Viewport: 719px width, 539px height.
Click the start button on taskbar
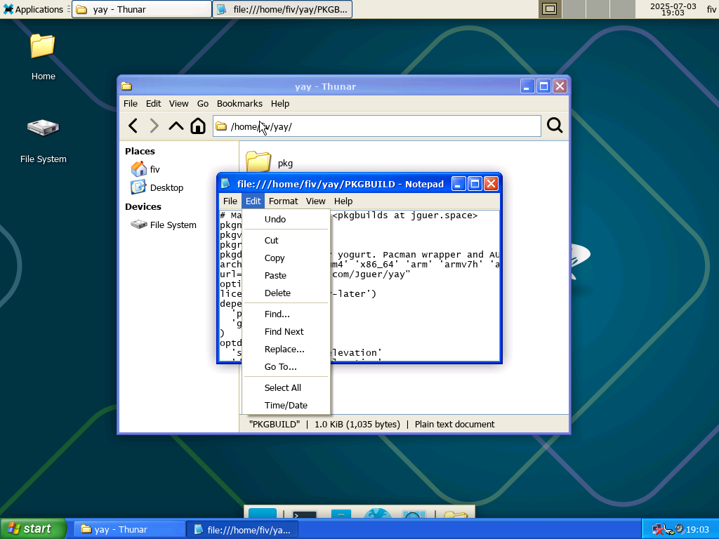tap(33, 529)
